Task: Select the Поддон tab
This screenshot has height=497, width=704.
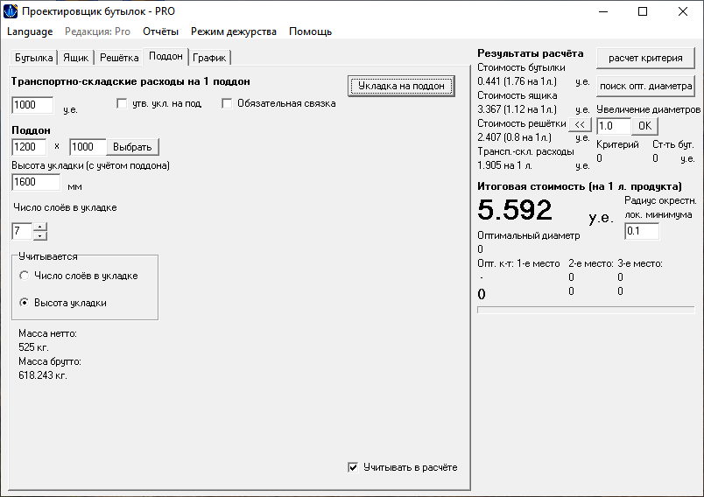Action: [x=165, y=56]
